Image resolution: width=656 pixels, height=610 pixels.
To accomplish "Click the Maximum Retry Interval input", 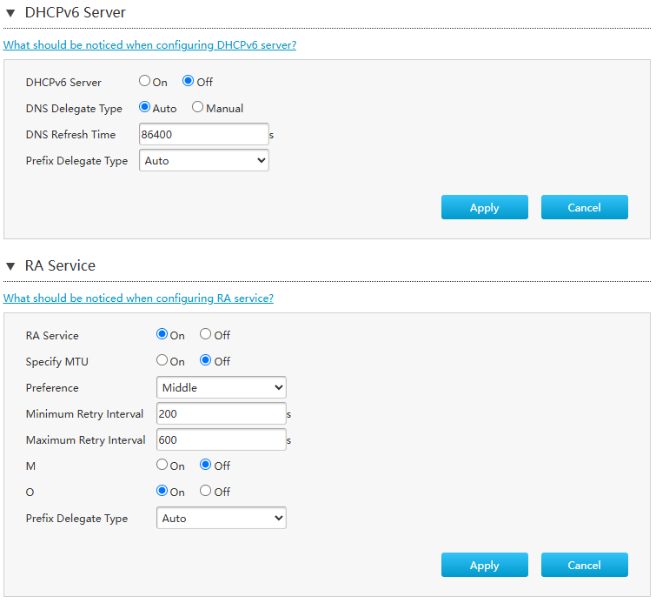I will [222, 440].
